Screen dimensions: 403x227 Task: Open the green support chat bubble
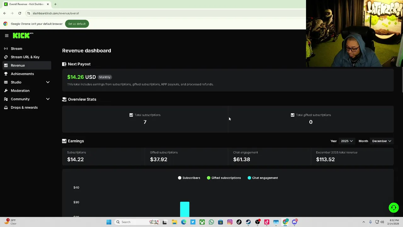394,208
